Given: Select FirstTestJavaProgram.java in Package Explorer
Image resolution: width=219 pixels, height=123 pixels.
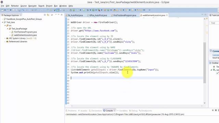Looking at the screenshot, I should [25, 32].
